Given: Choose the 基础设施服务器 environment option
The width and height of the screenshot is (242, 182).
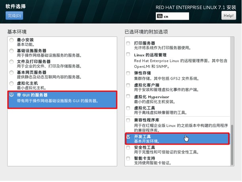Looking at the screenshot, I should point(11,51).
